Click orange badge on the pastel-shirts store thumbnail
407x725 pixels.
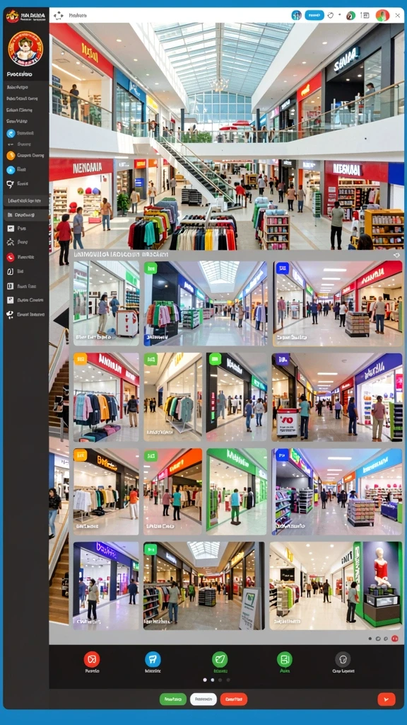tap(81, 359)
